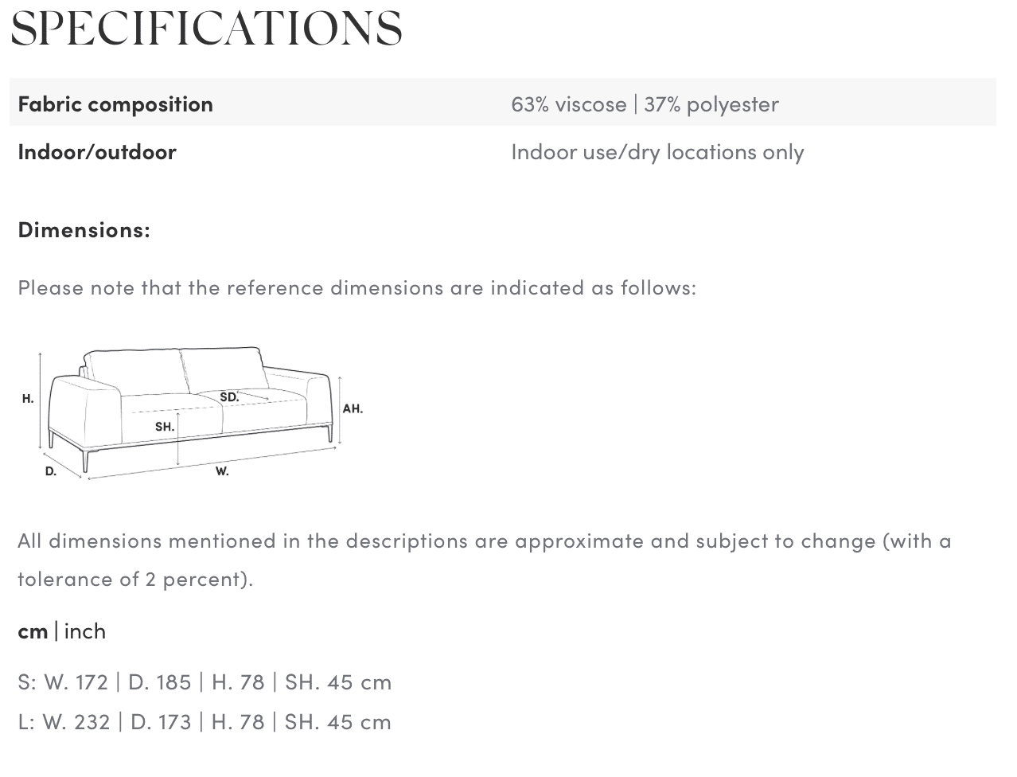1017x777 pixels.
Task: Click the Indoor use/dry locations only text
Action: click(657, 151)
